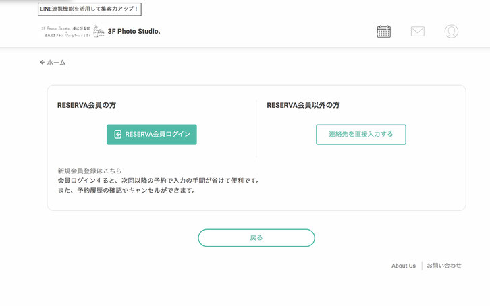Open the reservation calendar icon in header

[x=384, y=31]
